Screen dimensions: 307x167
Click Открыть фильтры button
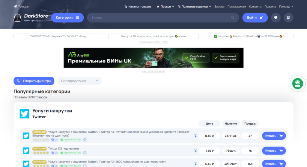click(34, 81)
